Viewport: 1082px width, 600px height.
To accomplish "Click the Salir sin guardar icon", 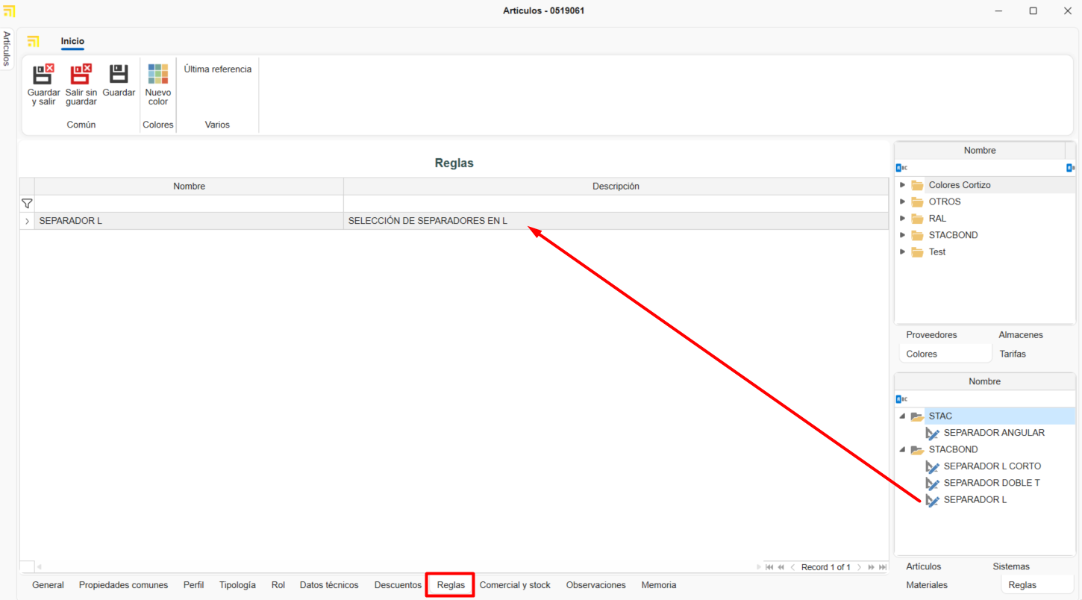I will click(81, 75).
